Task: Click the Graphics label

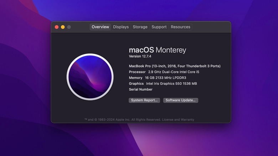Action: pyautogui.click(x=136, y=84)
